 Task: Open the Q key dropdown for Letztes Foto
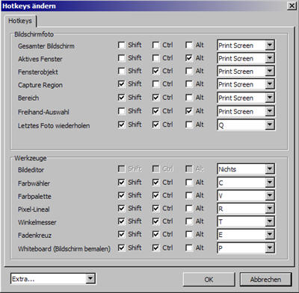point(270,125)
